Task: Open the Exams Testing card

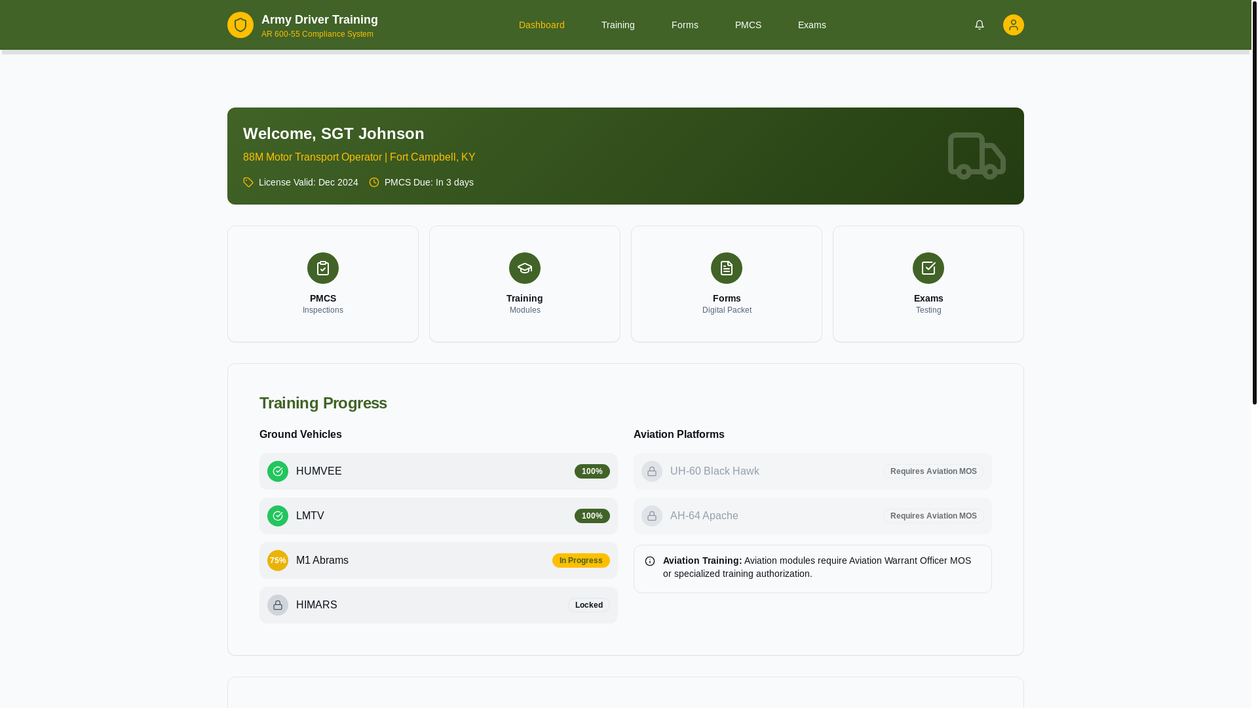Action: (x=928, y=284)
